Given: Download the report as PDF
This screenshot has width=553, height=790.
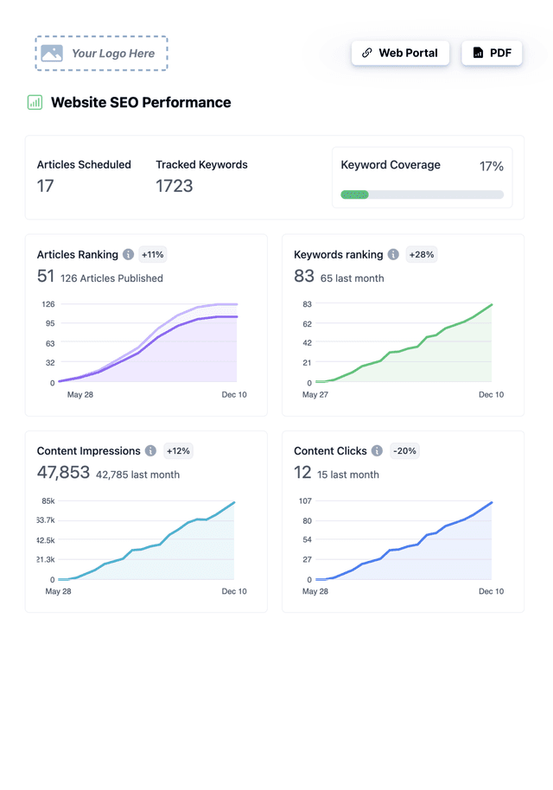Looking at the screenshot, I should [491, 53].
